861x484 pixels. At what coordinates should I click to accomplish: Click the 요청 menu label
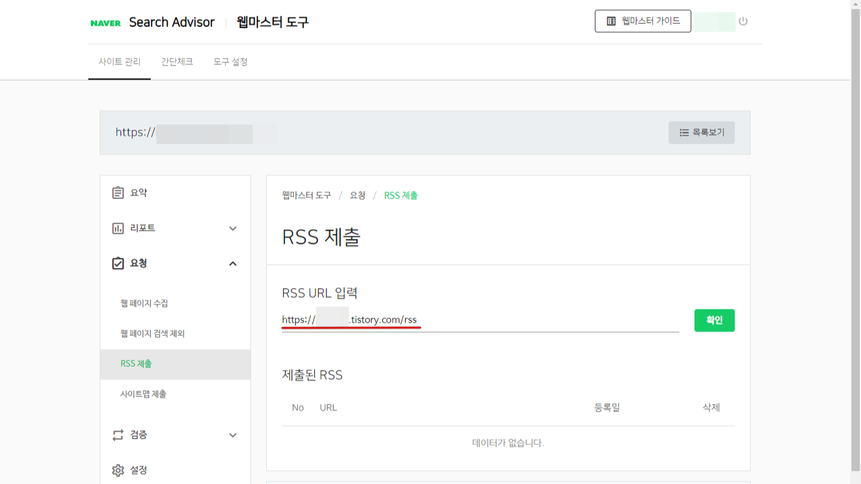click(139, 263)
